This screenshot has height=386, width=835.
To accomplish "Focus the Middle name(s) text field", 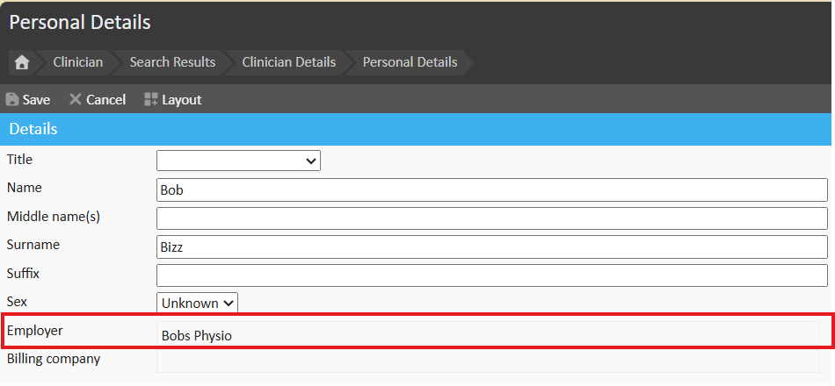I will [491, 218].
